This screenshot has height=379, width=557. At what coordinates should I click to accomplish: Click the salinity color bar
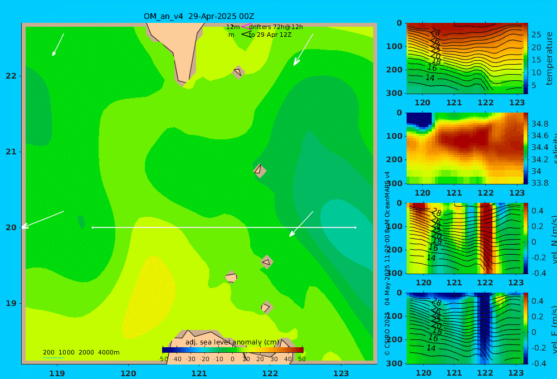click(x=525, y=148)
